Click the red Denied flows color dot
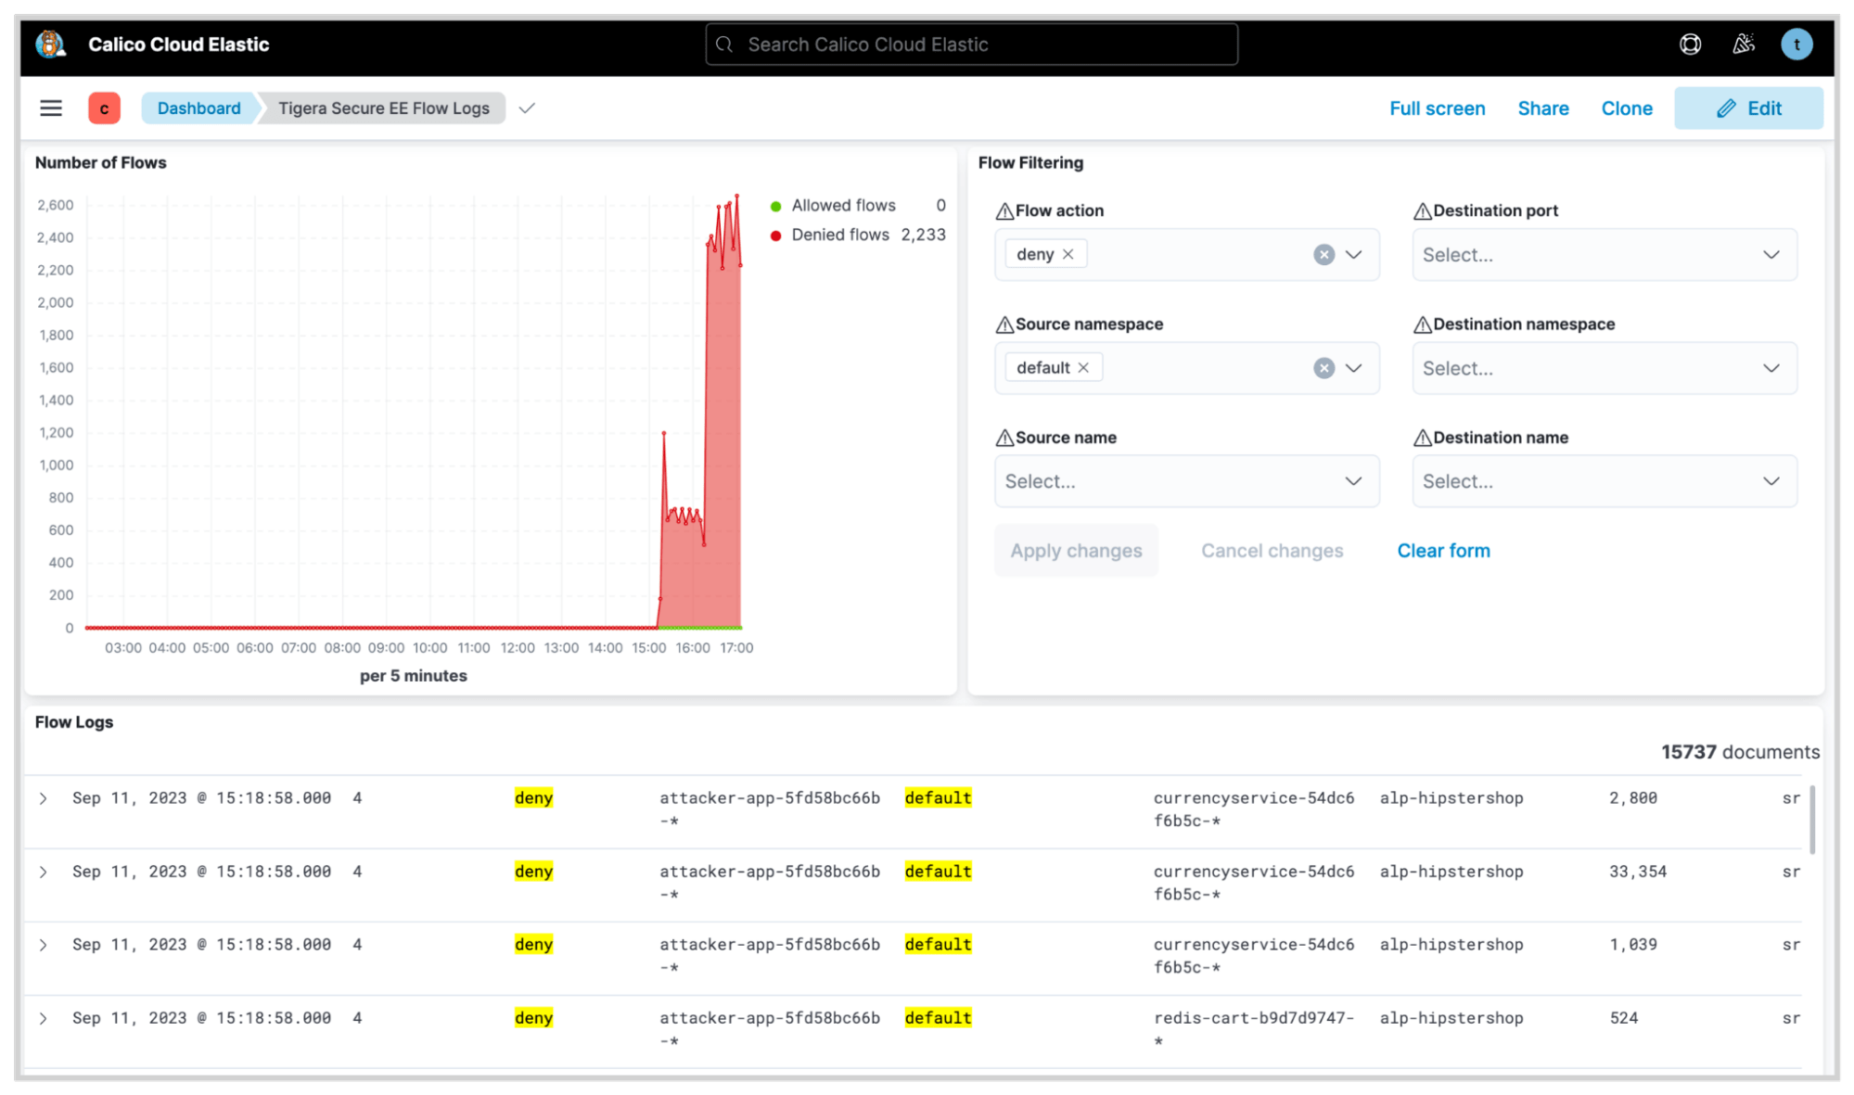The height and width of the screenshot is (1095, 1854). tap(775, 236)
